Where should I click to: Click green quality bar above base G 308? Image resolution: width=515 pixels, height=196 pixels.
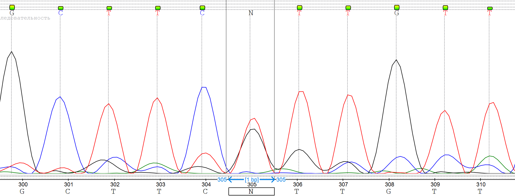point(397,7)
